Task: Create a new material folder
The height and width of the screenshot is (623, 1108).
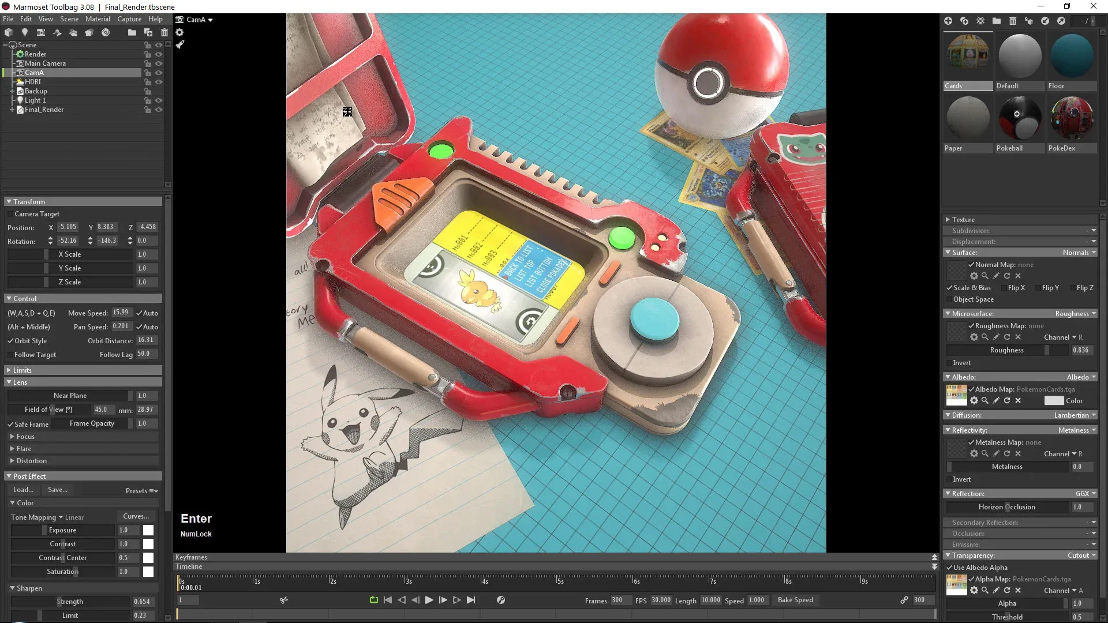Action: (x=997, y=21)
